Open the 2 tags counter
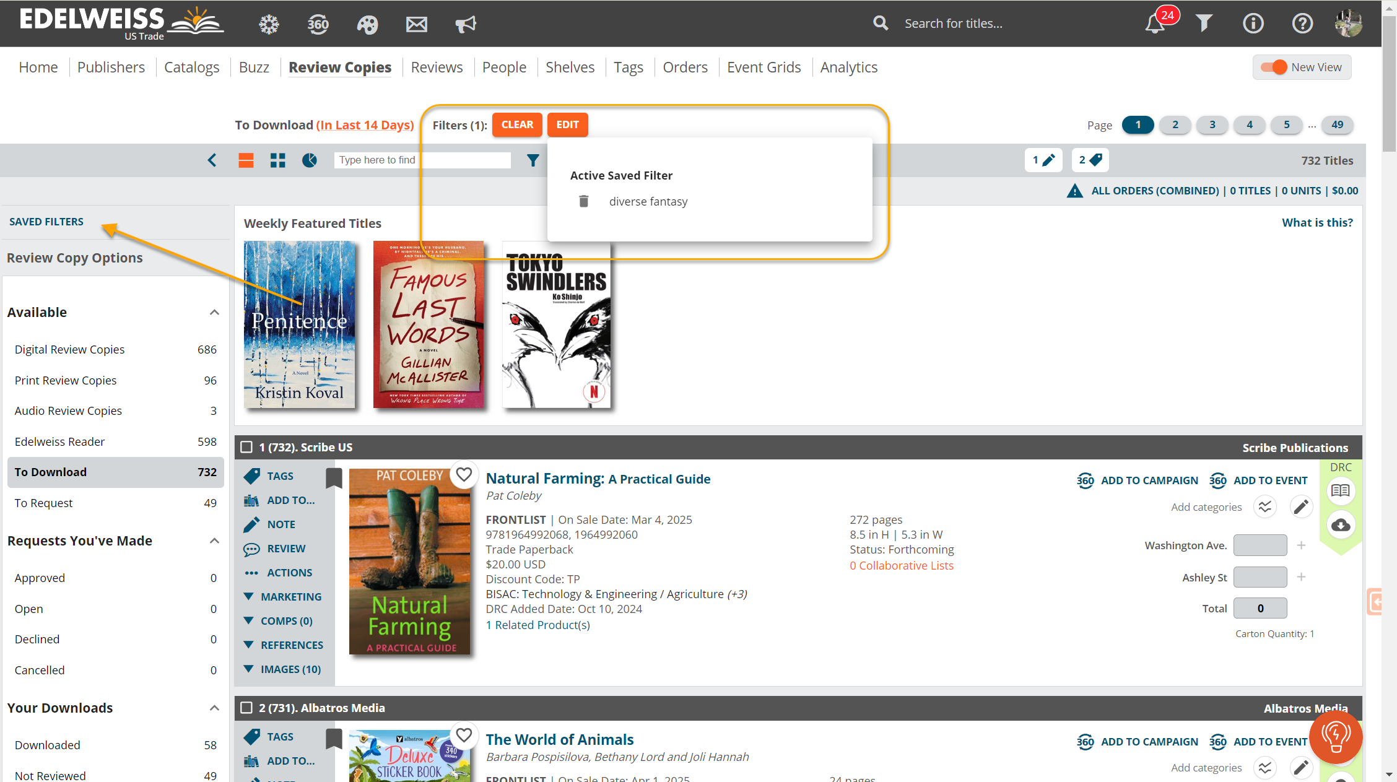 tap(1090, 160)
